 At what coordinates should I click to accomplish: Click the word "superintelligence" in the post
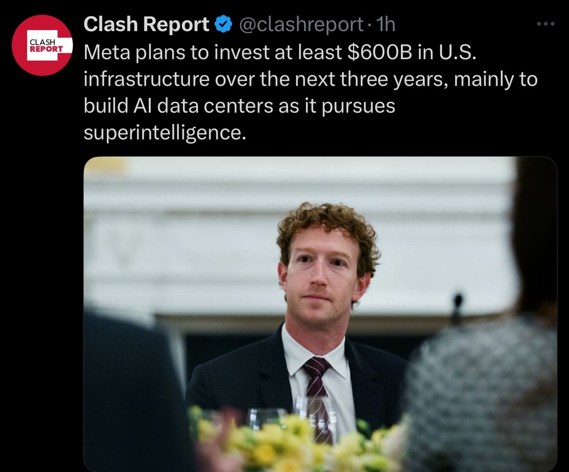[164, 133]
